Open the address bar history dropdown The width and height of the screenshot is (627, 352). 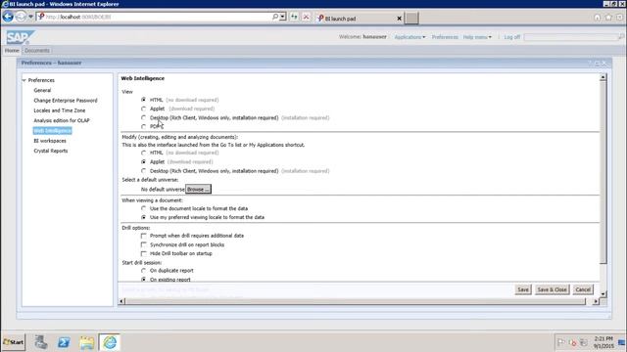tap(283, 17)
